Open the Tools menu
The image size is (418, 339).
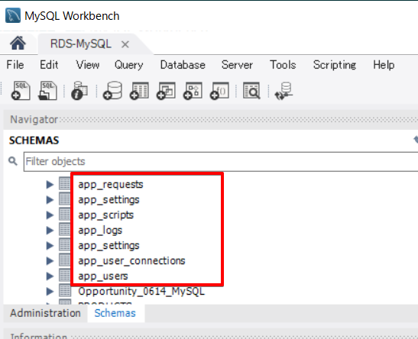(283, 65)
